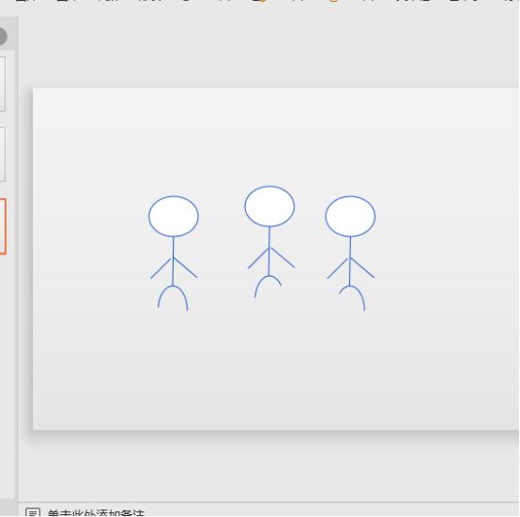The height and width of the screenshot is (517, 520).
Task: Open the first slide thumbnail in panel
Action: (3, 84)
